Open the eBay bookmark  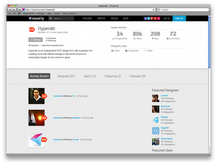point(49,14)
